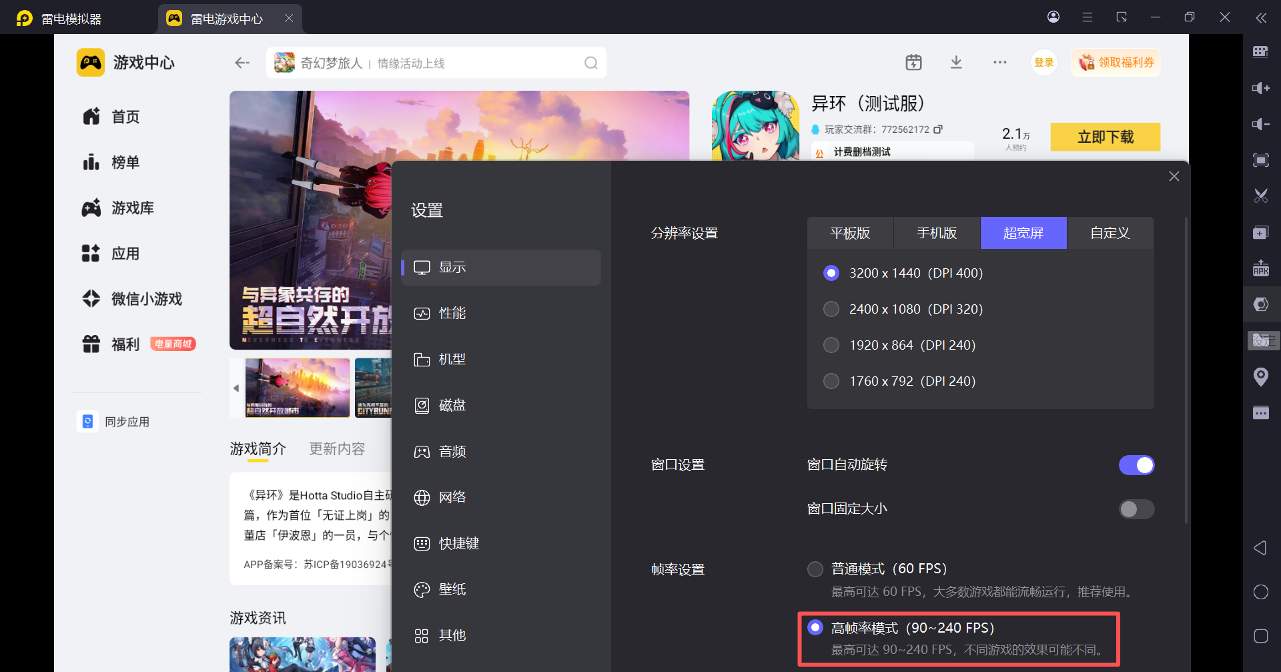1281x672 pixels.
Task: Enable 普通模式 (60 FPS) frame rate
Action: pyautogui.click(x=815, y=569)
